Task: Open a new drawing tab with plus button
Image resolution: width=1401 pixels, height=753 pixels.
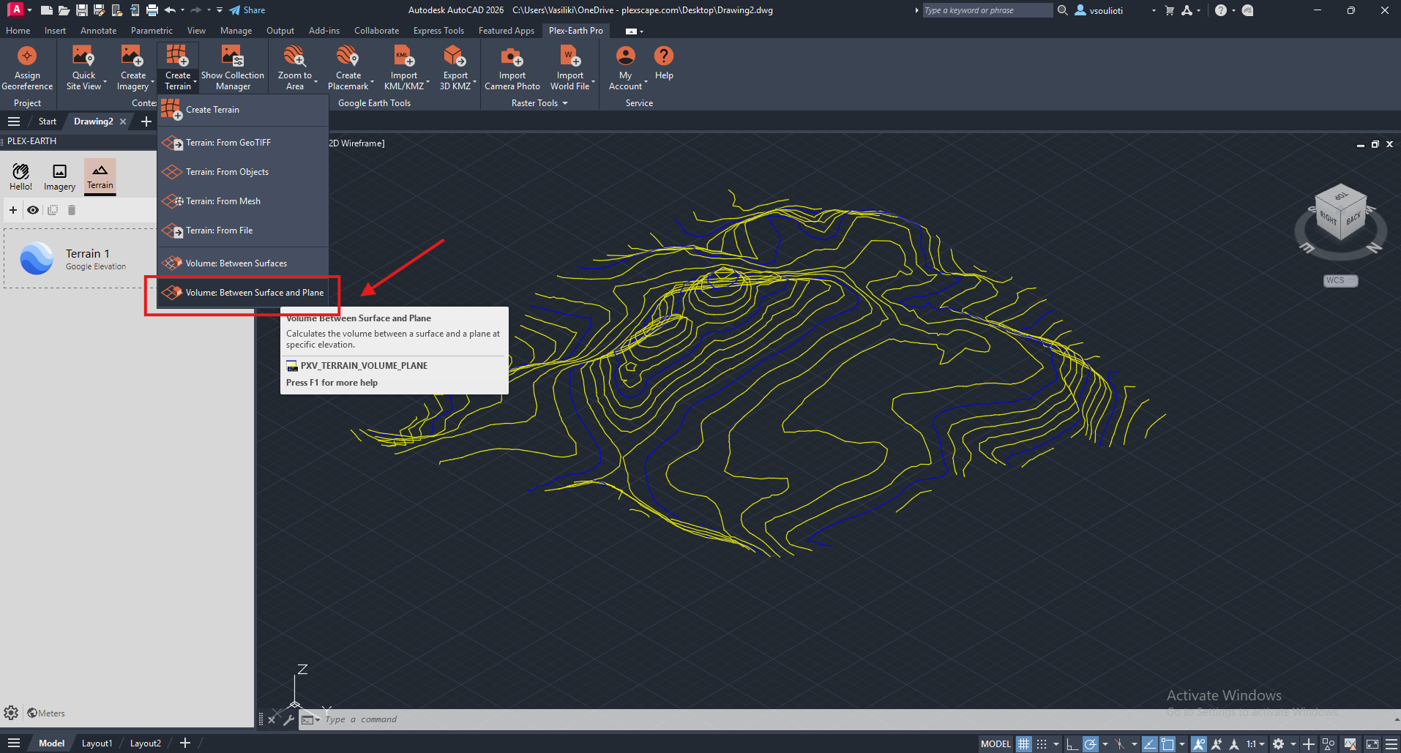Action: pos(146,121)
